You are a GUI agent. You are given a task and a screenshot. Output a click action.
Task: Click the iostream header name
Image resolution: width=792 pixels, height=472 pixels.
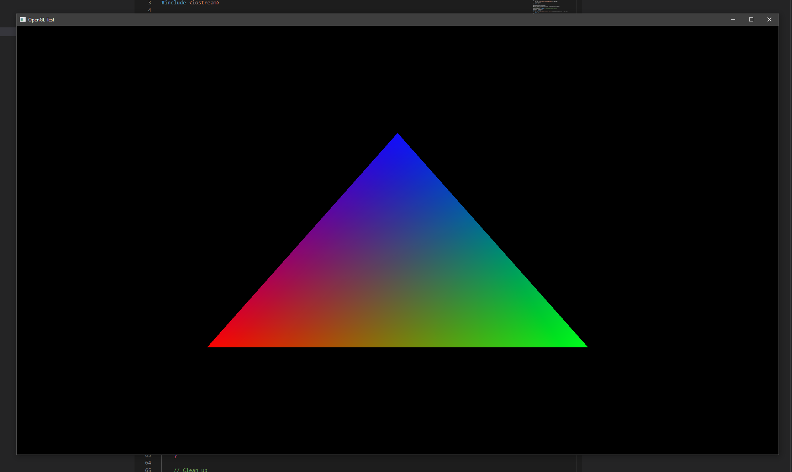point(204,3)
